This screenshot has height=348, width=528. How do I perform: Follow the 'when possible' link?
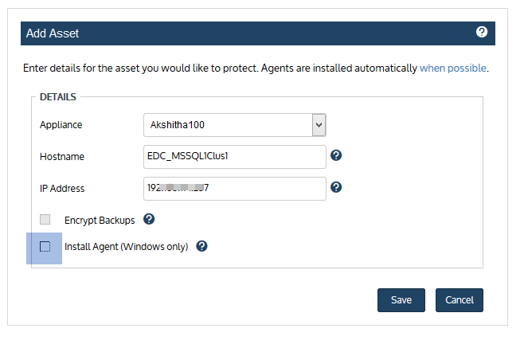coord(452,68)
